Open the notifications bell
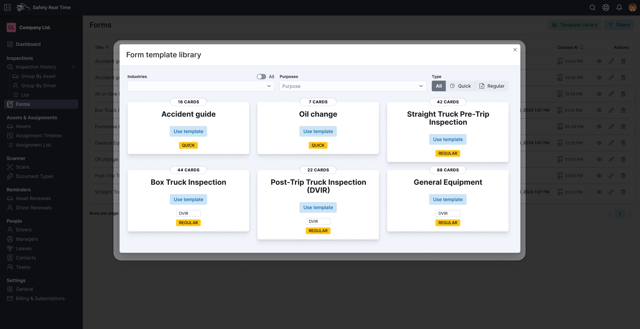The image size is (640, 329). [619, 7]
